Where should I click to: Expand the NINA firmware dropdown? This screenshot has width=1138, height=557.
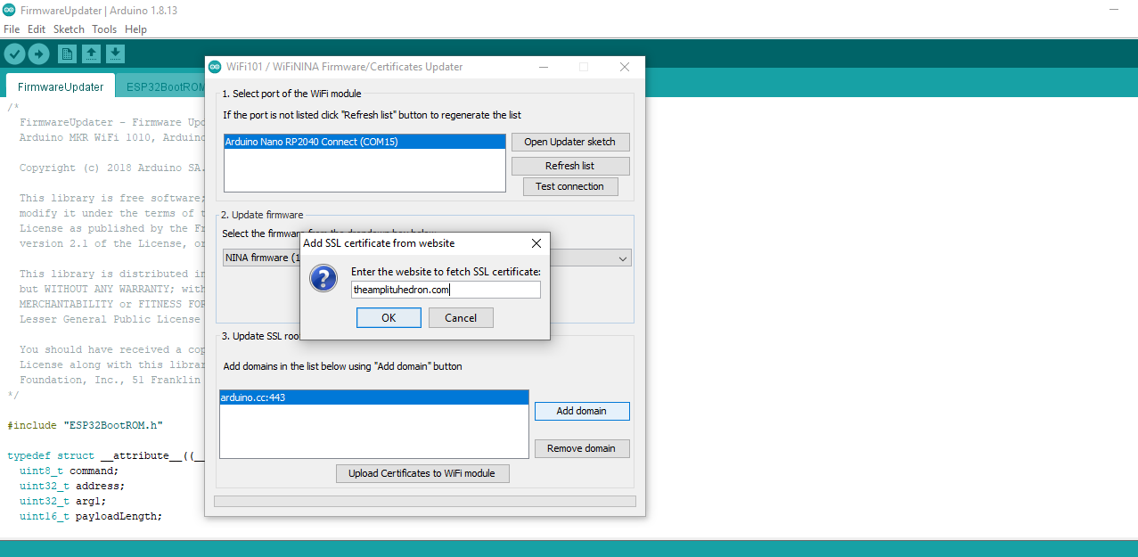622,258
